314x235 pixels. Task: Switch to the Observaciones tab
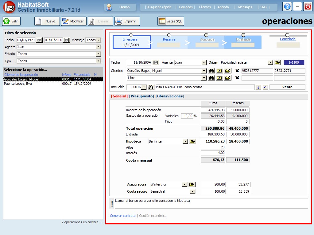pos(170,96)
